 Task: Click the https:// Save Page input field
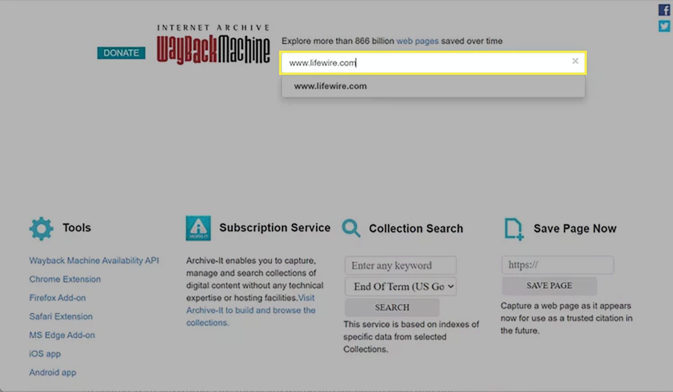tap(557, 265)
